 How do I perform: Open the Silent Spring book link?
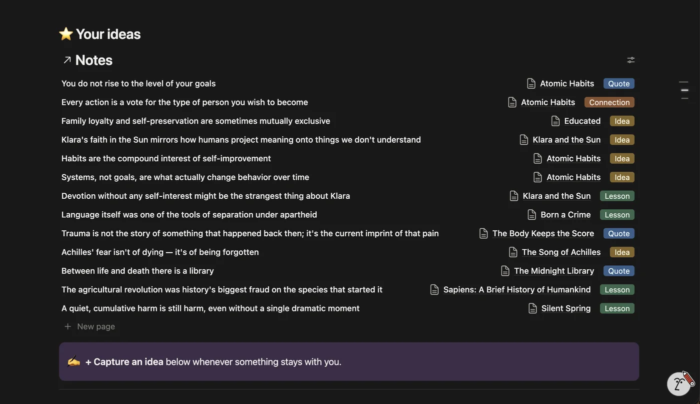pos(566,308)
